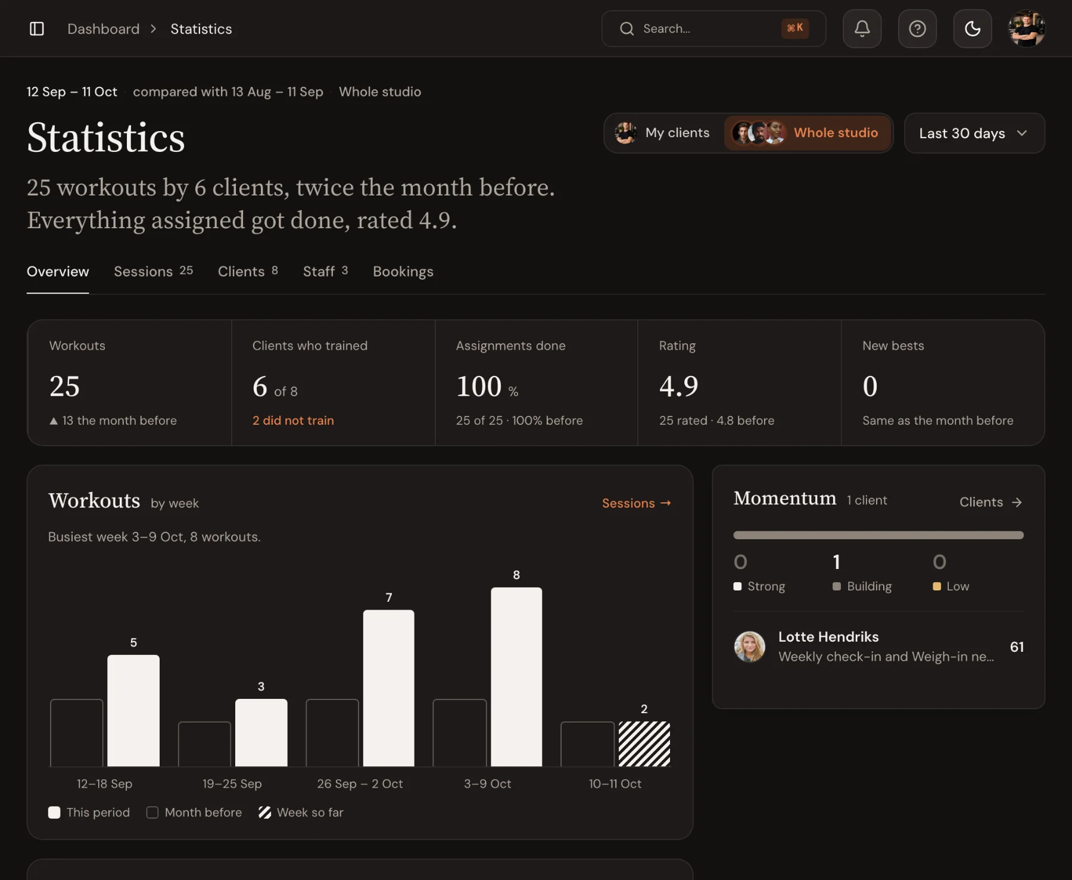1072x880 pixels.
Task: Click the Low legend swatch
Action: coord(937,586)
